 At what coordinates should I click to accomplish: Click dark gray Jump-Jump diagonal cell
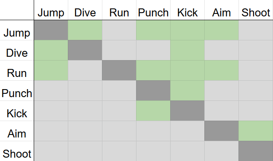point(51,30)
